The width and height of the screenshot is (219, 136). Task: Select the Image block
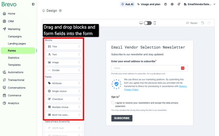[x=63, y=62]
